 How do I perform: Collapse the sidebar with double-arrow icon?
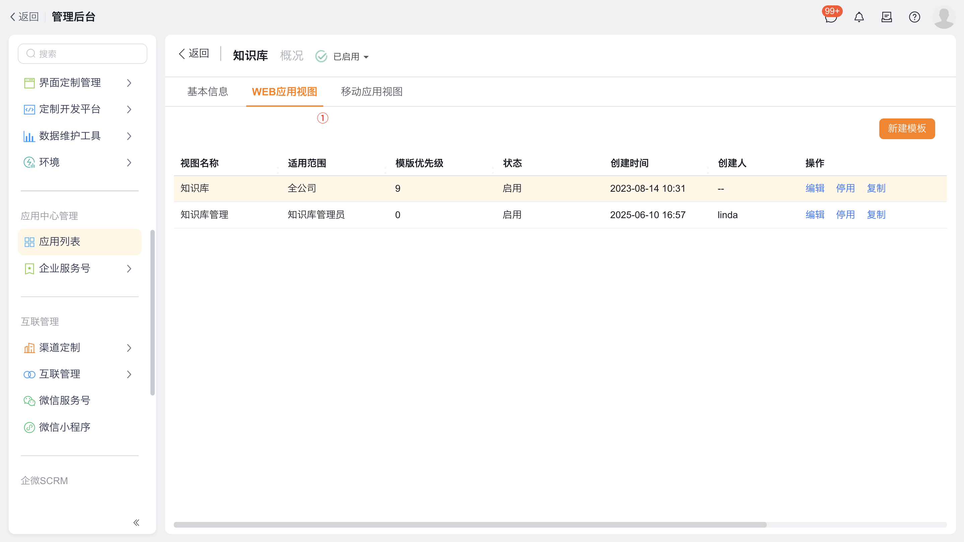tap(136, 522)
